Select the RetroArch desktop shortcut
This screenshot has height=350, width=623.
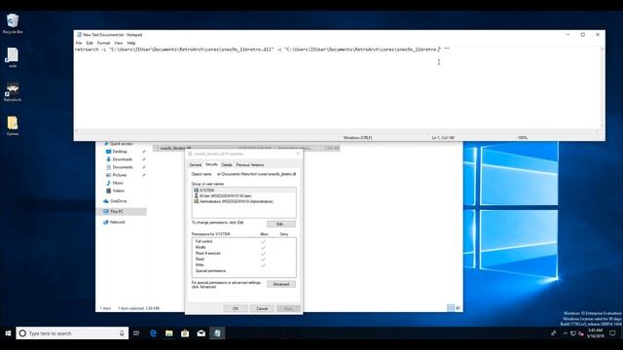(x=13, y=92)
